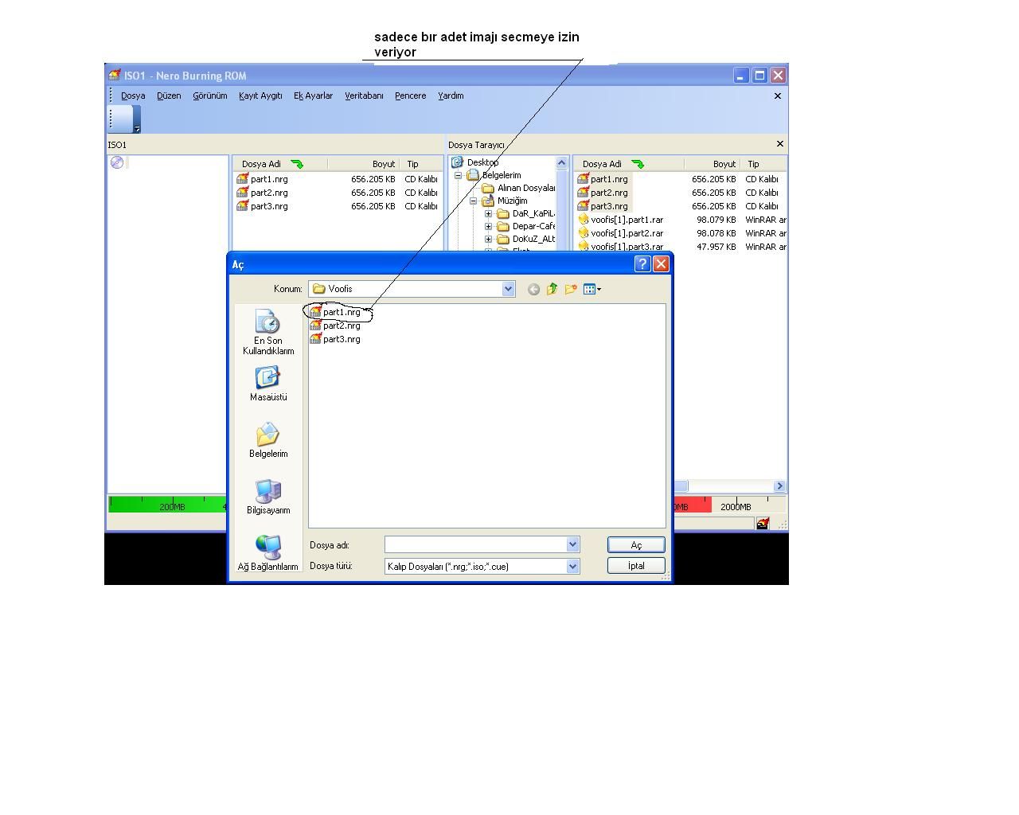Click the Dosya adı input field
Image resolution: width=1019 pixels, height=815 pixels.
point(475,544)
